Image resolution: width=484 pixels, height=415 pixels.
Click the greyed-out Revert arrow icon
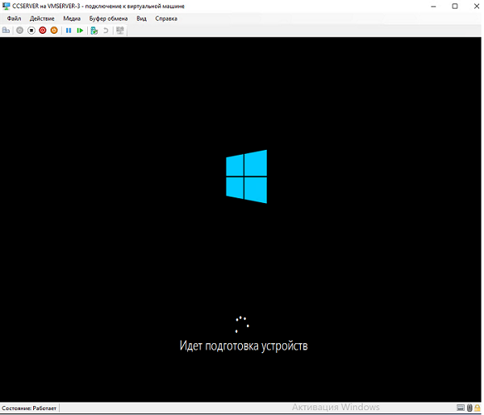(106, 30)
